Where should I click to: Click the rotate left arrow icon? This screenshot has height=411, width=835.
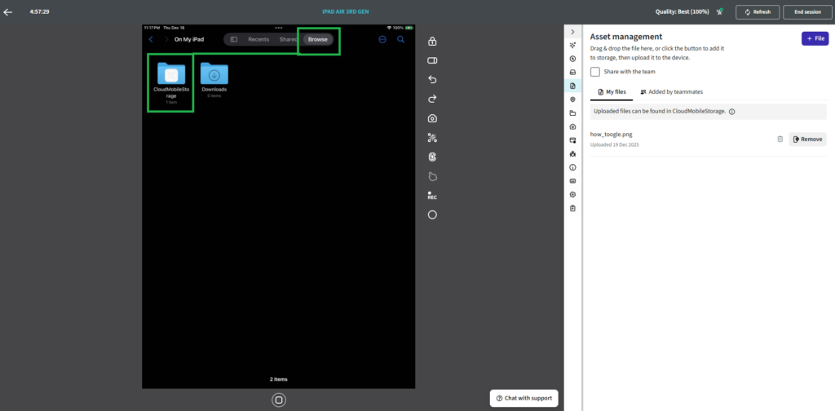coord(432,80)
